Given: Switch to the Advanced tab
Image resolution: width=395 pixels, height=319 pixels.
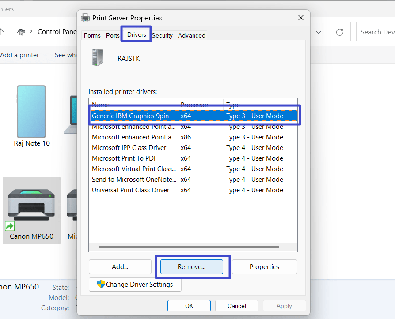Looking at the screenshot, I should click(191, 35).
